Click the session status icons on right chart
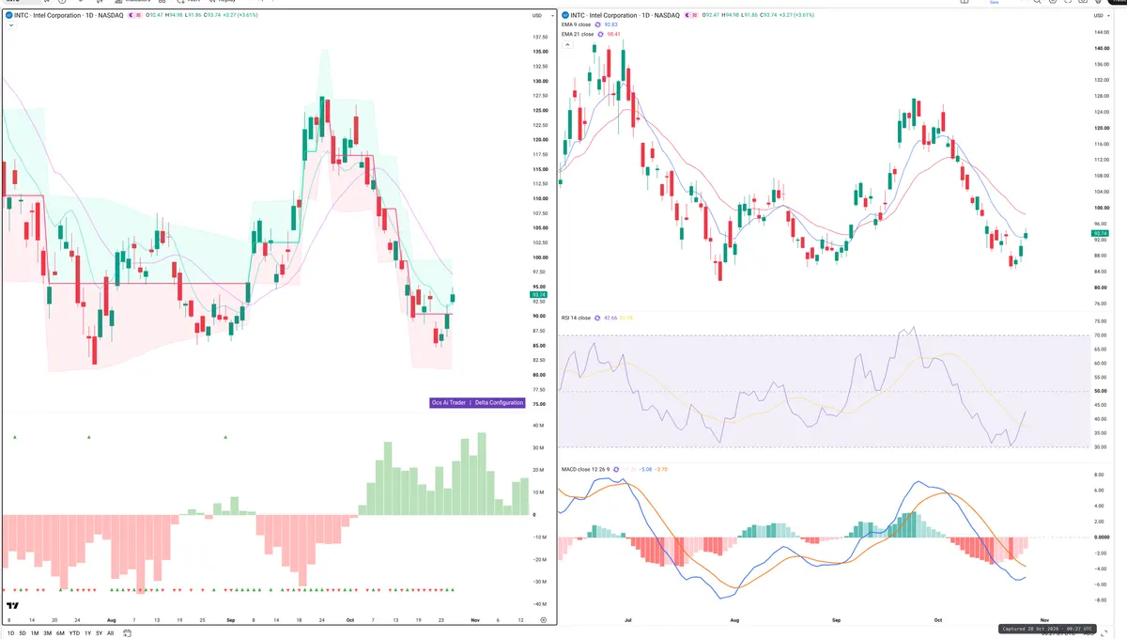Image resolution: width=1127 pixels, height=639 pixels. point(693,15)
